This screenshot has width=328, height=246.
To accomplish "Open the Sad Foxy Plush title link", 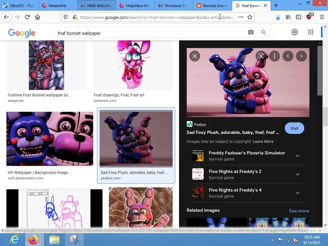I will 233,132.
